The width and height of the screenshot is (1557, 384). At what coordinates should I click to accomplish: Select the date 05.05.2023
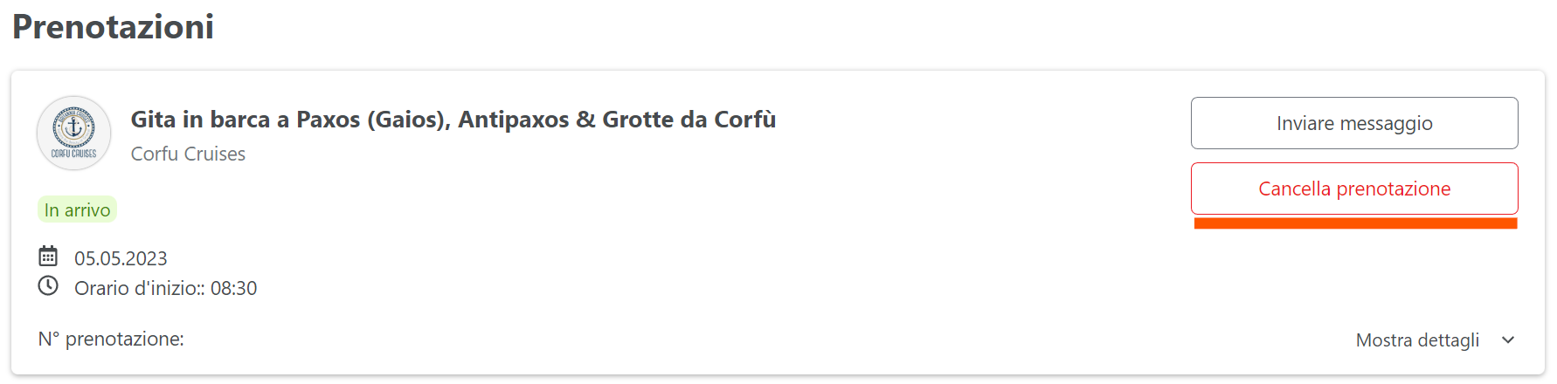(121, 258)
